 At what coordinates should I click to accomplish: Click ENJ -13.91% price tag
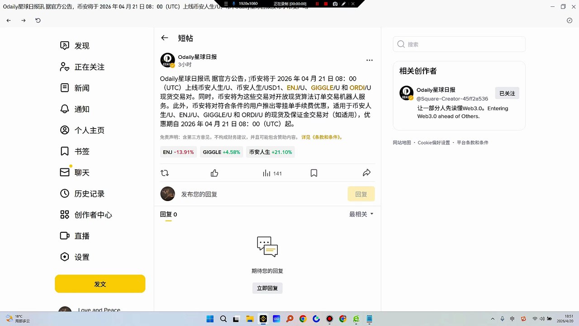(178, 152)
